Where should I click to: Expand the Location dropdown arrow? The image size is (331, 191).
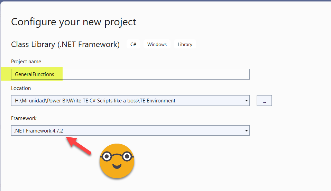[246, 101]
